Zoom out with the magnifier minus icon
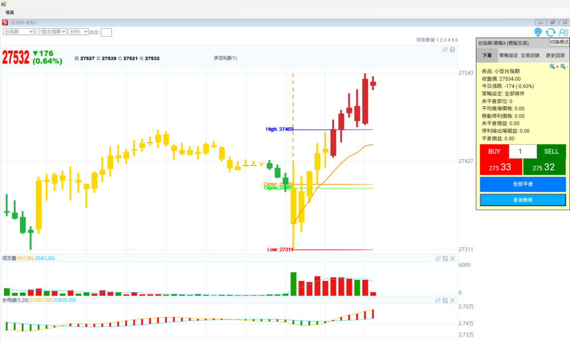The width and height of the screenshot is (570, 346). click(x=563, y=66)
